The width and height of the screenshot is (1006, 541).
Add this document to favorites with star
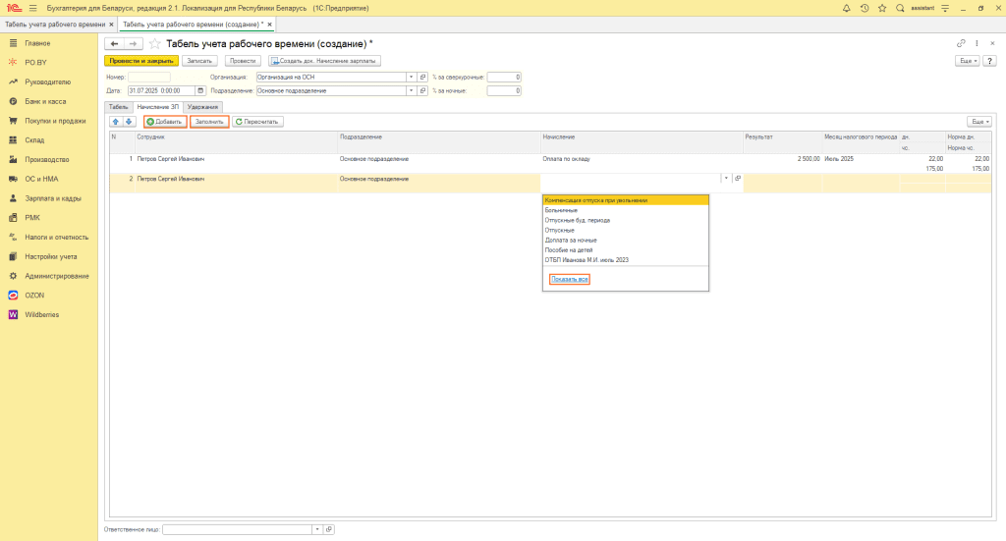point(154,43)
